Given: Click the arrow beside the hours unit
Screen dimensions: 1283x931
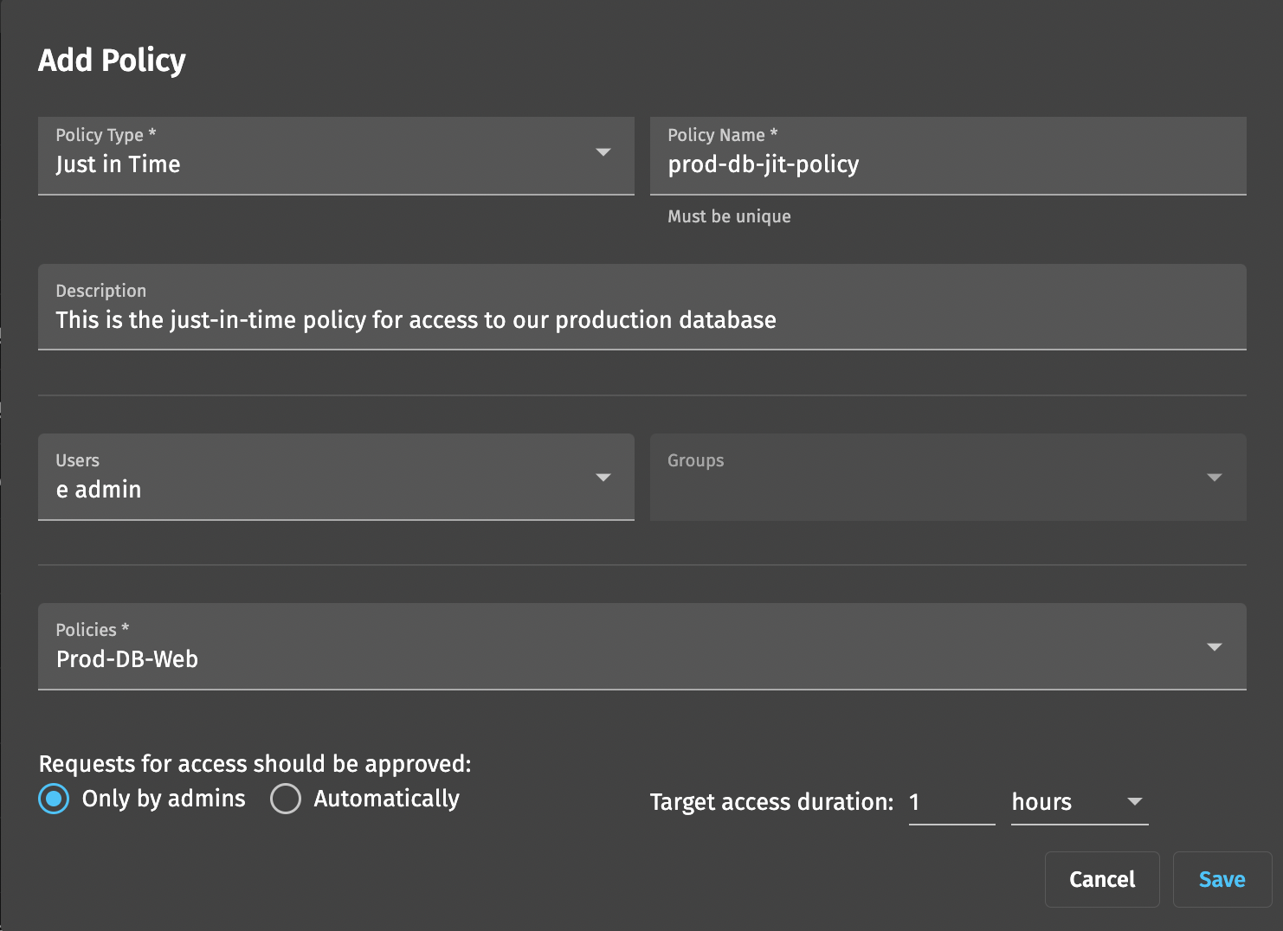Looking at the screenshot, I should coord(1134,802).
